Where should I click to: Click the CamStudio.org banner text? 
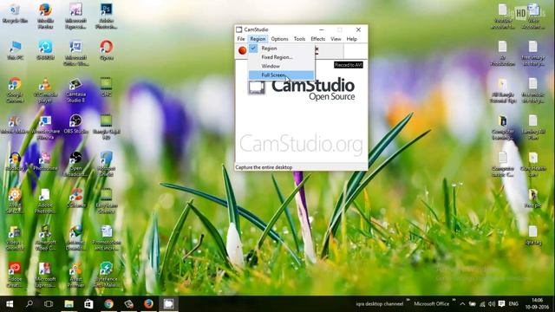click(x=301, y=145)
